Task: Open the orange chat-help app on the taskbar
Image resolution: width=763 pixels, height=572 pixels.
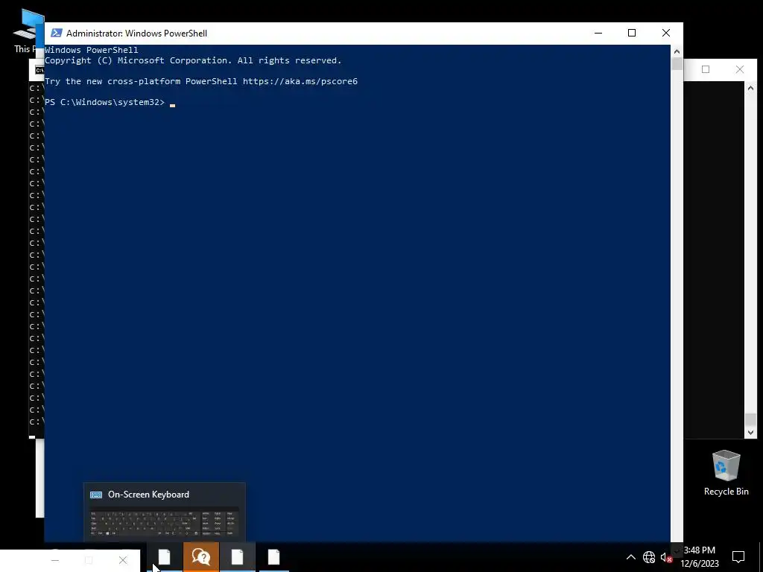Action: click(201, 557)
